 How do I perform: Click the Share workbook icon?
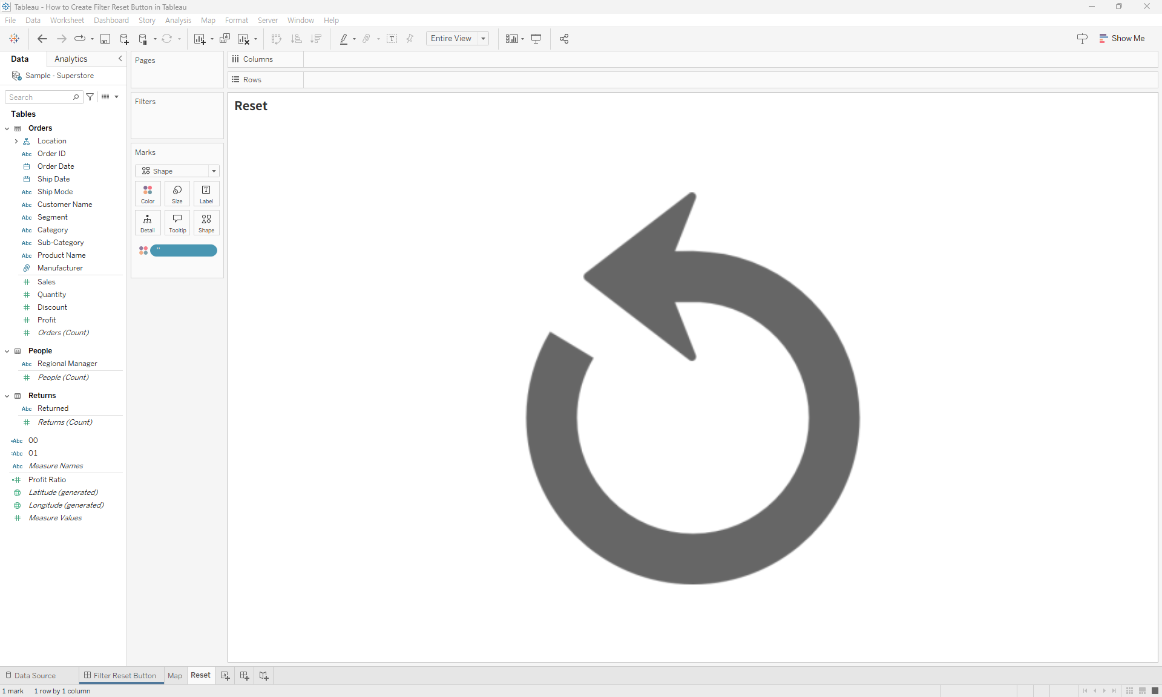pyautogui.click(x=563, y=39)
